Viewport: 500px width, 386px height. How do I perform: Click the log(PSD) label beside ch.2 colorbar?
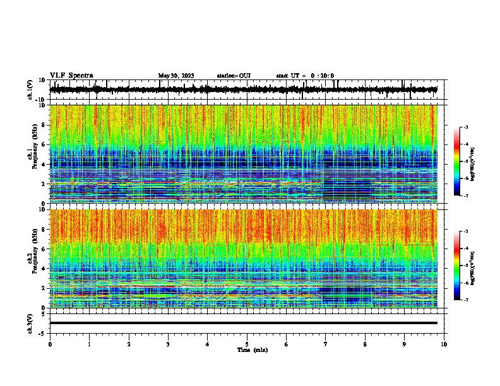pos(473,268)
